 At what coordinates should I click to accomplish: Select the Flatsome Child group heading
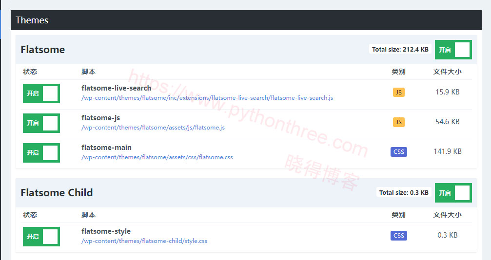(57, 193)
